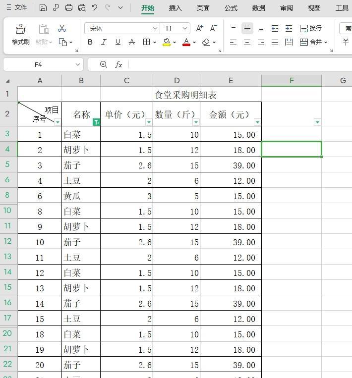352x378 pixels.
Task: Align text to vertical middle
Action: click(247, 28)
